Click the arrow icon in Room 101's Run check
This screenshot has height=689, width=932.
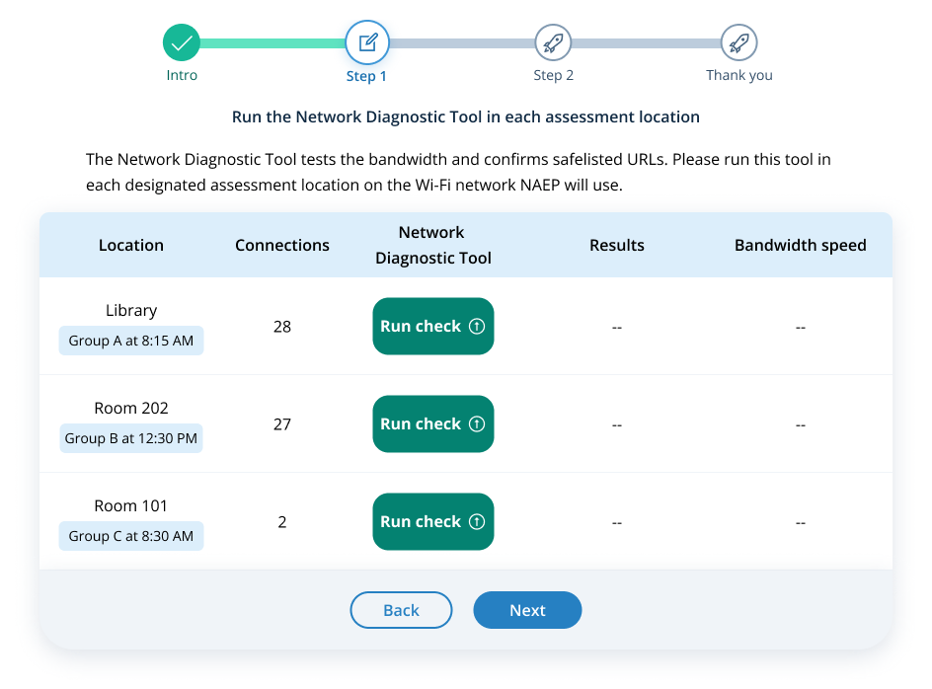pyautogui.click(x=477, y=522)
